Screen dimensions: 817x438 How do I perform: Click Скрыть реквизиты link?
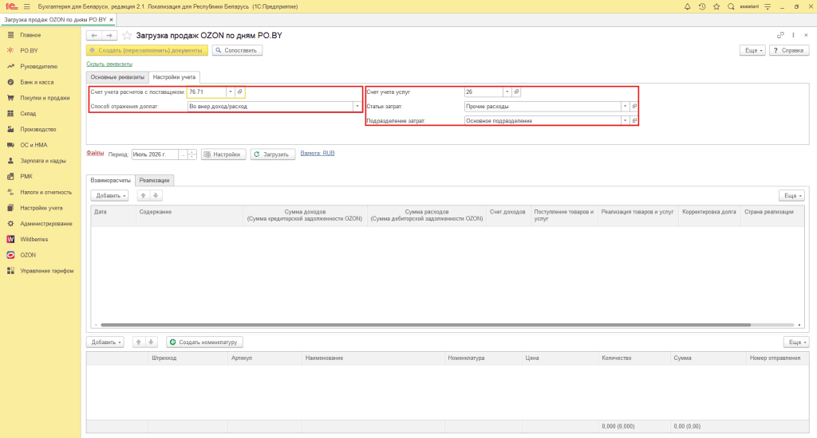tap(109, 64)
